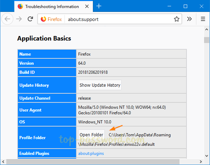
Task: Open the Firefox hamburger menu
Action: tap(203, 19)
